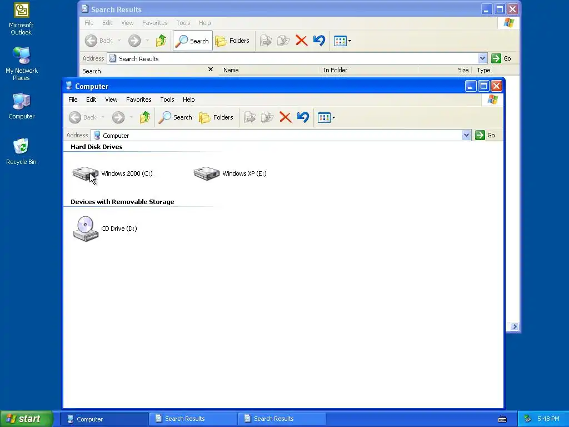The height and width of the screenshot is (427, 569).
Task: Select Recycle Bin desktop icon
Action: click(x=22, y=152)
